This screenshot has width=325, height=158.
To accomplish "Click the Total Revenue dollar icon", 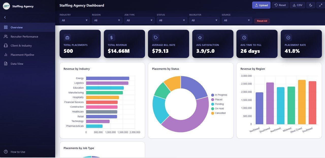I will click(x=111, y=37).
